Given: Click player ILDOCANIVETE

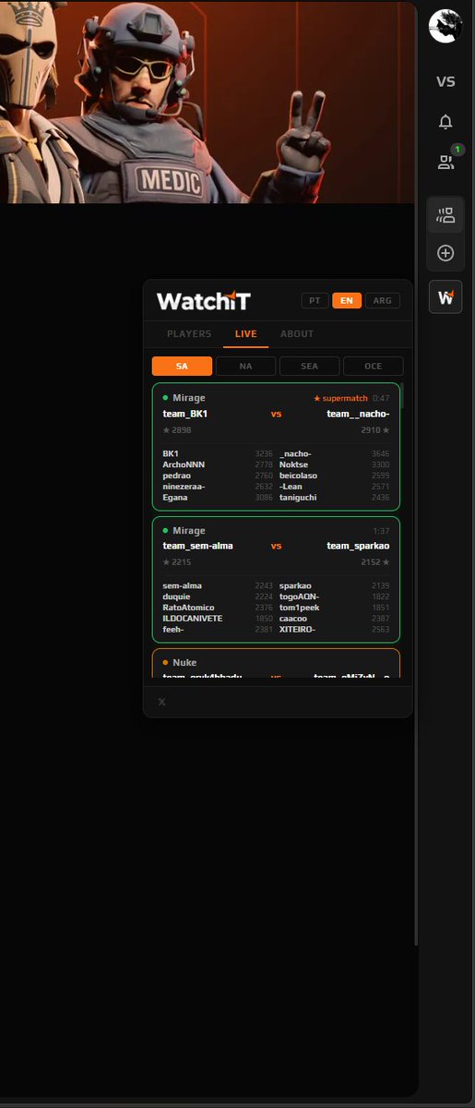Looking at the screenshot, I should pos(193,619).
